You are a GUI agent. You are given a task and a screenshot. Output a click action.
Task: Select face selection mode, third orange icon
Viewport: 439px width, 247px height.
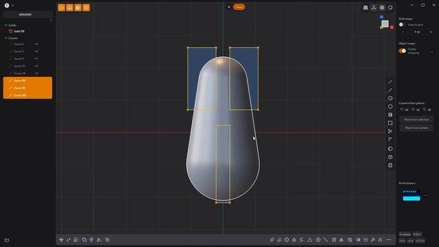click(78, 8)
